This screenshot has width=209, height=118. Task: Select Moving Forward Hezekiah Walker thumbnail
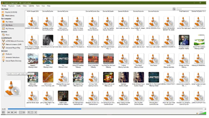[x=184, y=40]
